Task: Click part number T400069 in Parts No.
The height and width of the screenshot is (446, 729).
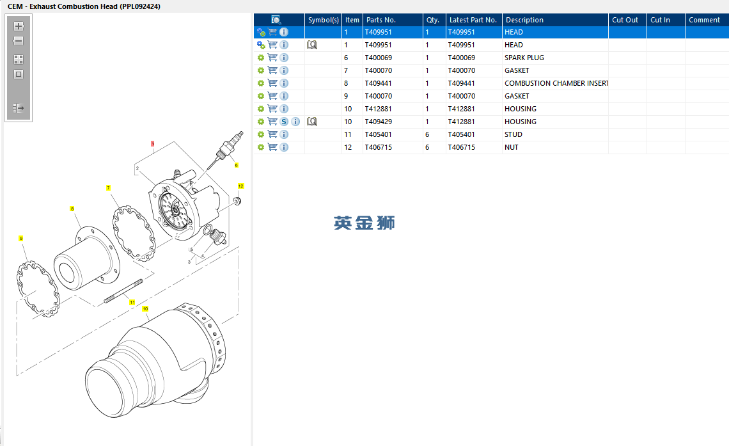Action: tap(379, 58)
